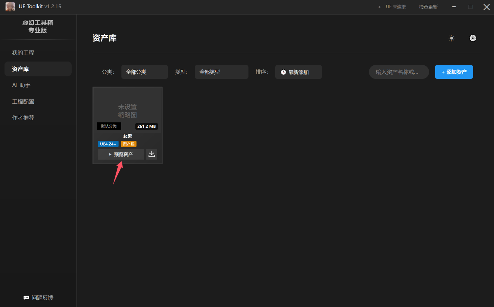Screen dimensions: 494x307
Task: Expand the 全部分类 category dropdown
Action: 145,72
